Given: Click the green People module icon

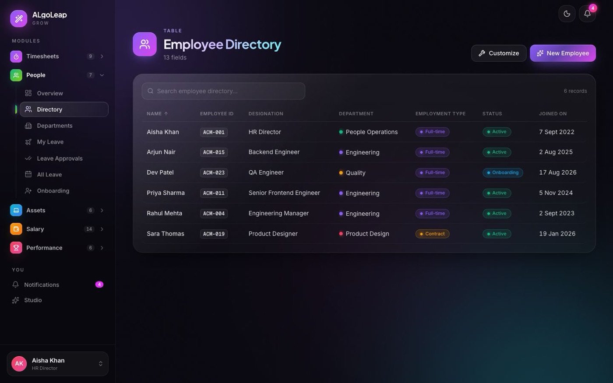Looking at the screenshot, I should (x=16, y=75).
